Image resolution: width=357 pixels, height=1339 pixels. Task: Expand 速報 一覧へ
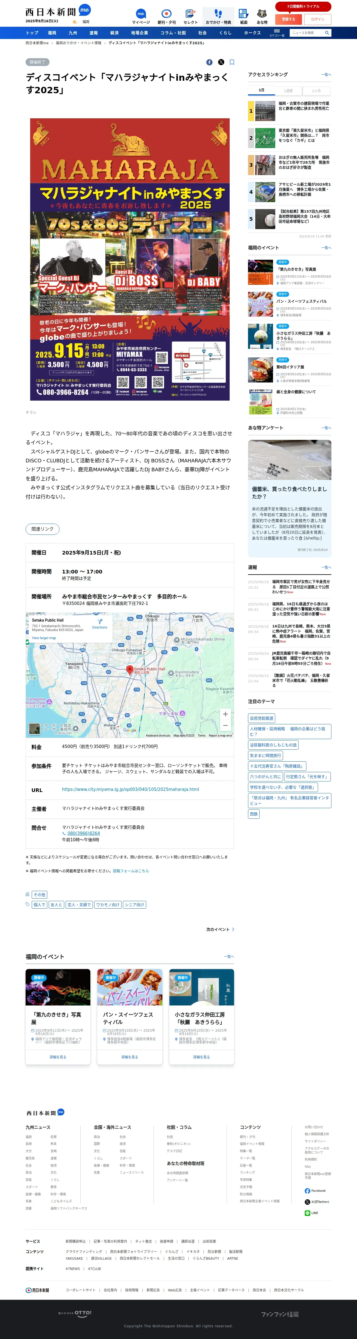326,568
